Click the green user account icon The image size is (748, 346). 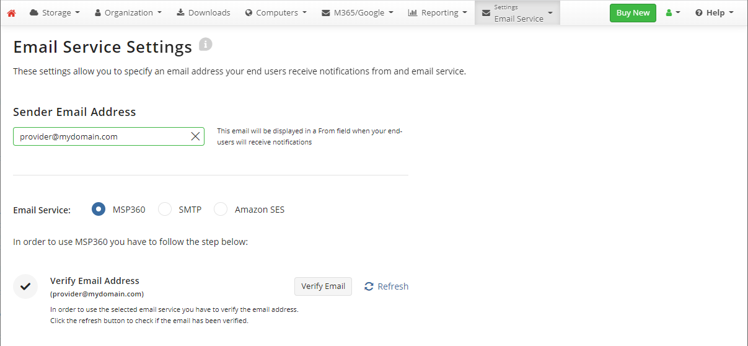click(669, 13)
